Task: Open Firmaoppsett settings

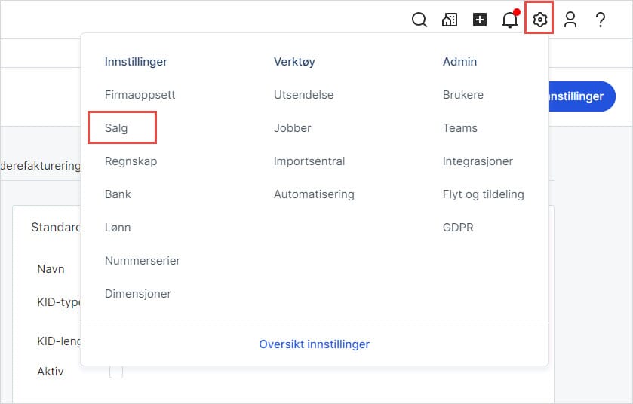Action: [140, 95]
